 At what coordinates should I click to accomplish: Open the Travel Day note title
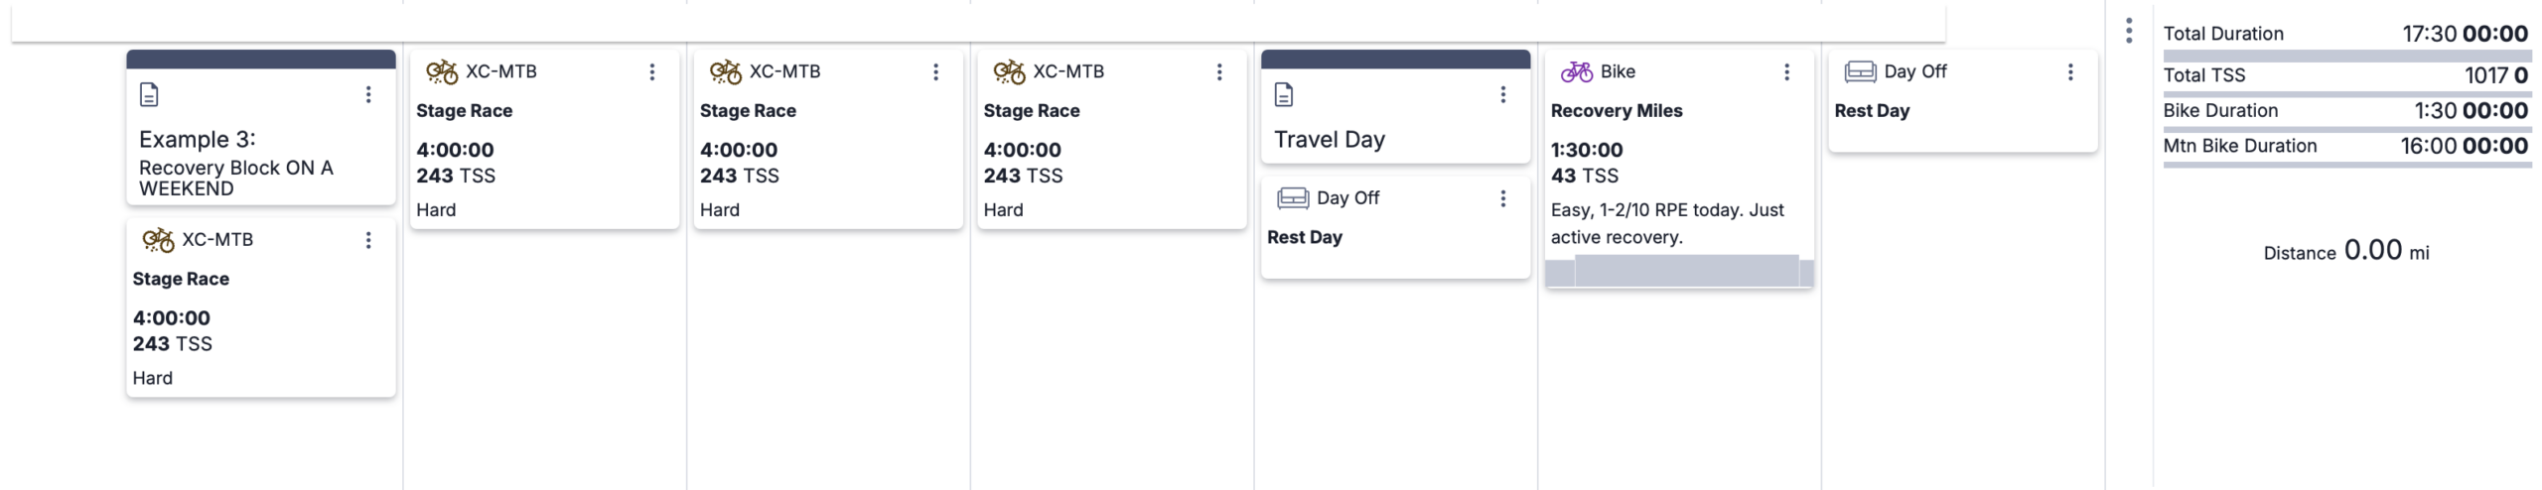click(1330, 140)
